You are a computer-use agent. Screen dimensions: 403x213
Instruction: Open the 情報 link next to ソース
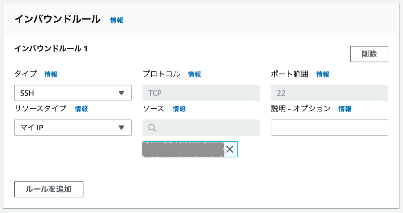click(x=179, y=109)
